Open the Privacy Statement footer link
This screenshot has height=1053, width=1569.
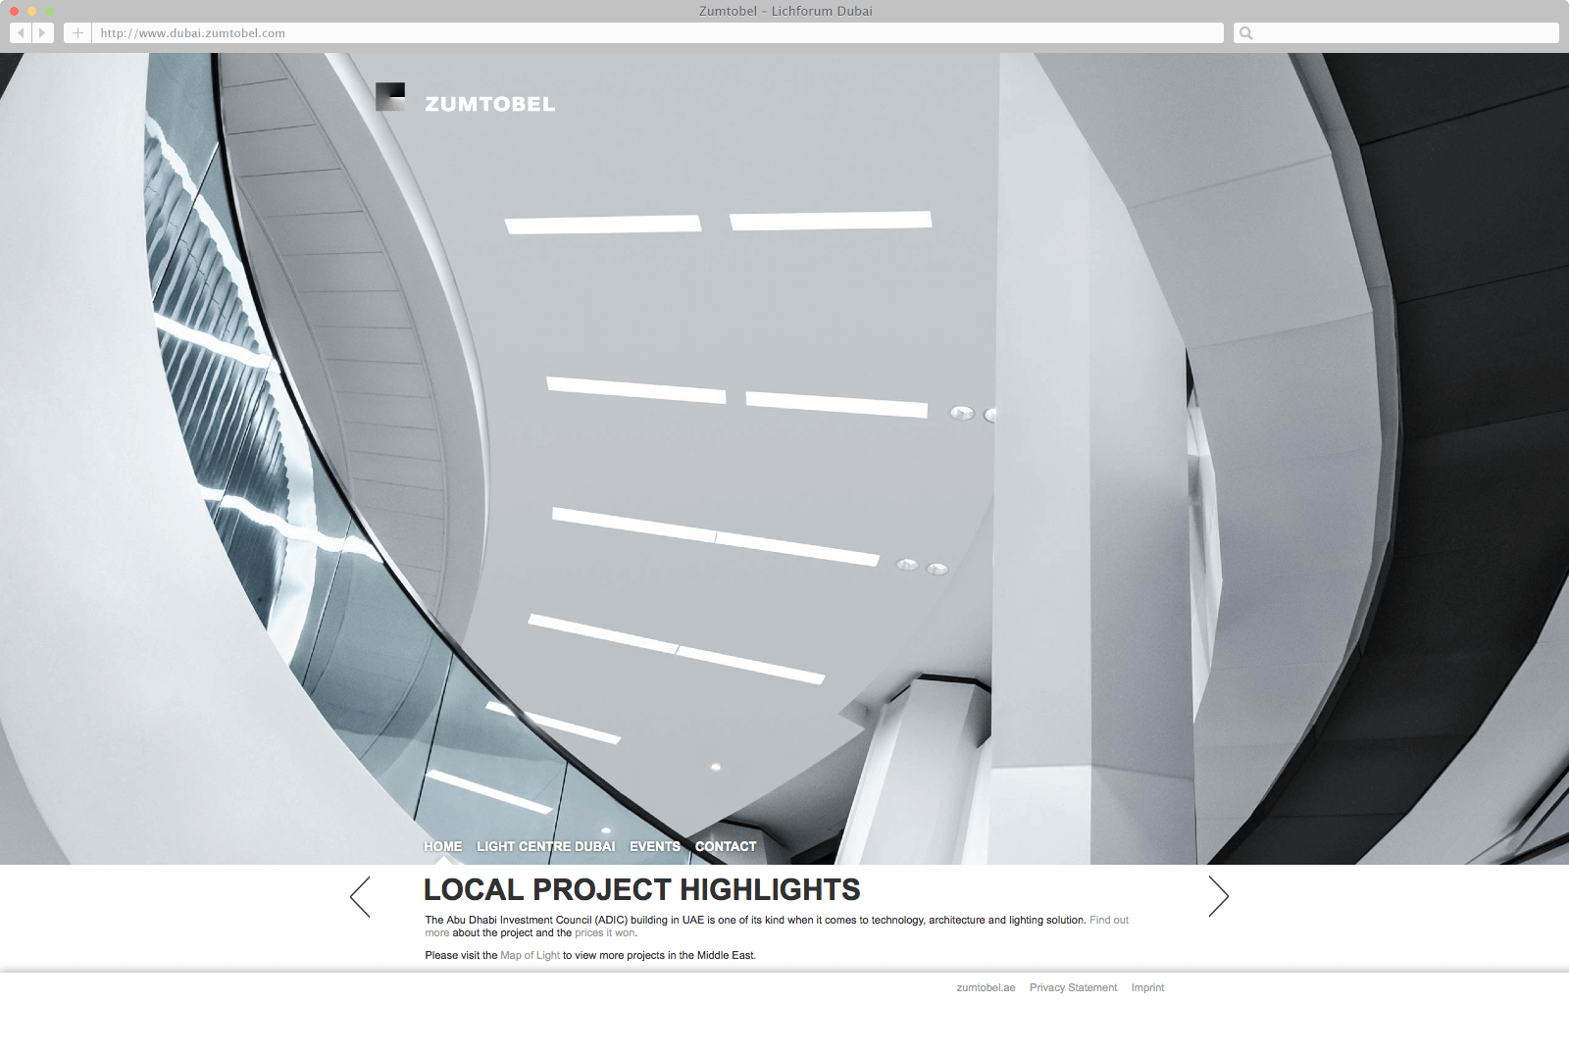(1073, 987)
